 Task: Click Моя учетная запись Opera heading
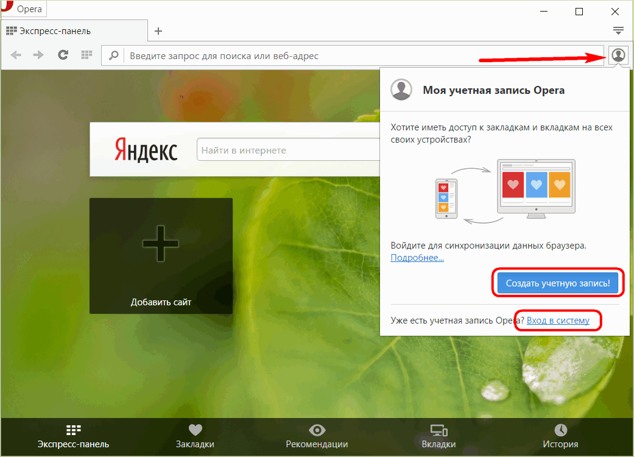pyautogui.click(x=494, y=90)
